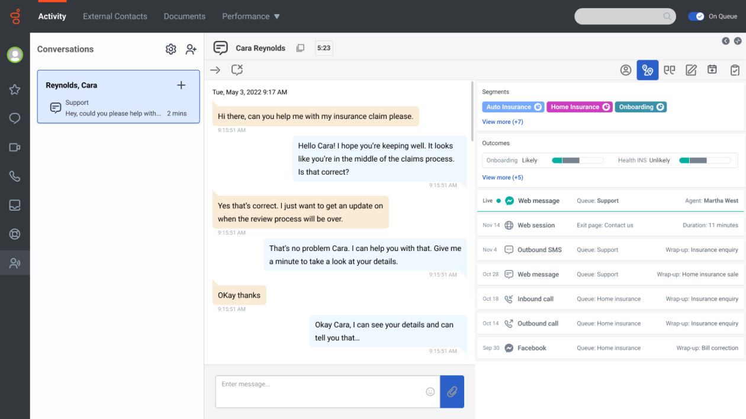
Task: Open the canned responses quote icon
Action: 669,70
